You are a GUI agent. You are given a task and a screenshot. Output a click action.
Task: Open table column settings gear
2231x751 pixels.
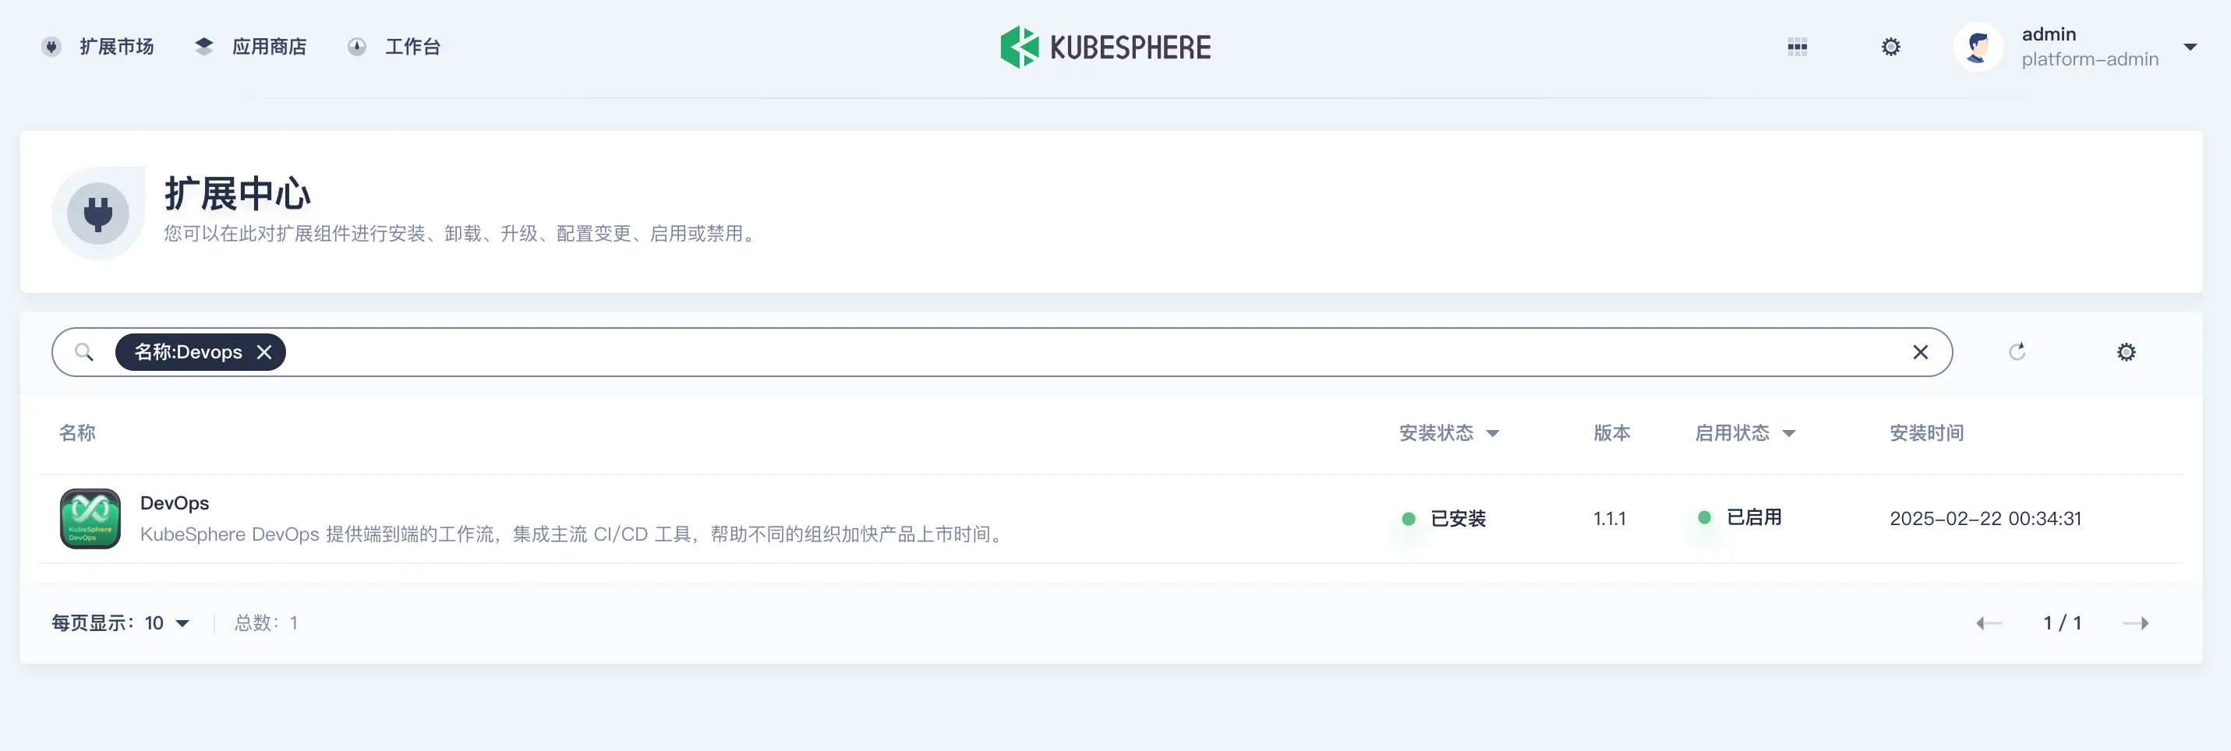(x=2127, y=352)
